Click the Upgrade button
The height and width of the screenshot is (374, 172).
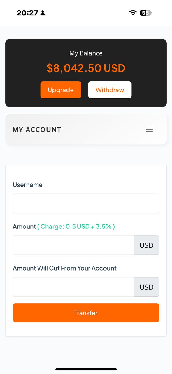(x=61, y=90)
